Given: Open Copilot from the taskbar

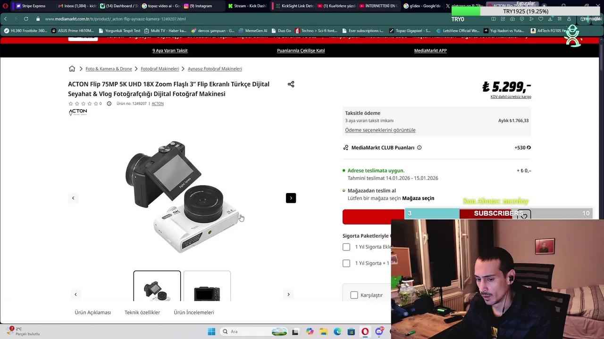Looking at the screenshot, I should (310, 331).
